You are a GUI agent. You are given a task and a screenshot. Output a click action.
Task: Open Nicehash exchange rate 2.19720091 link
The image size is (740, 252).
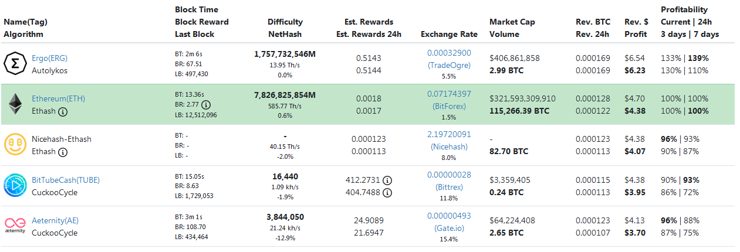coord(449,134)
